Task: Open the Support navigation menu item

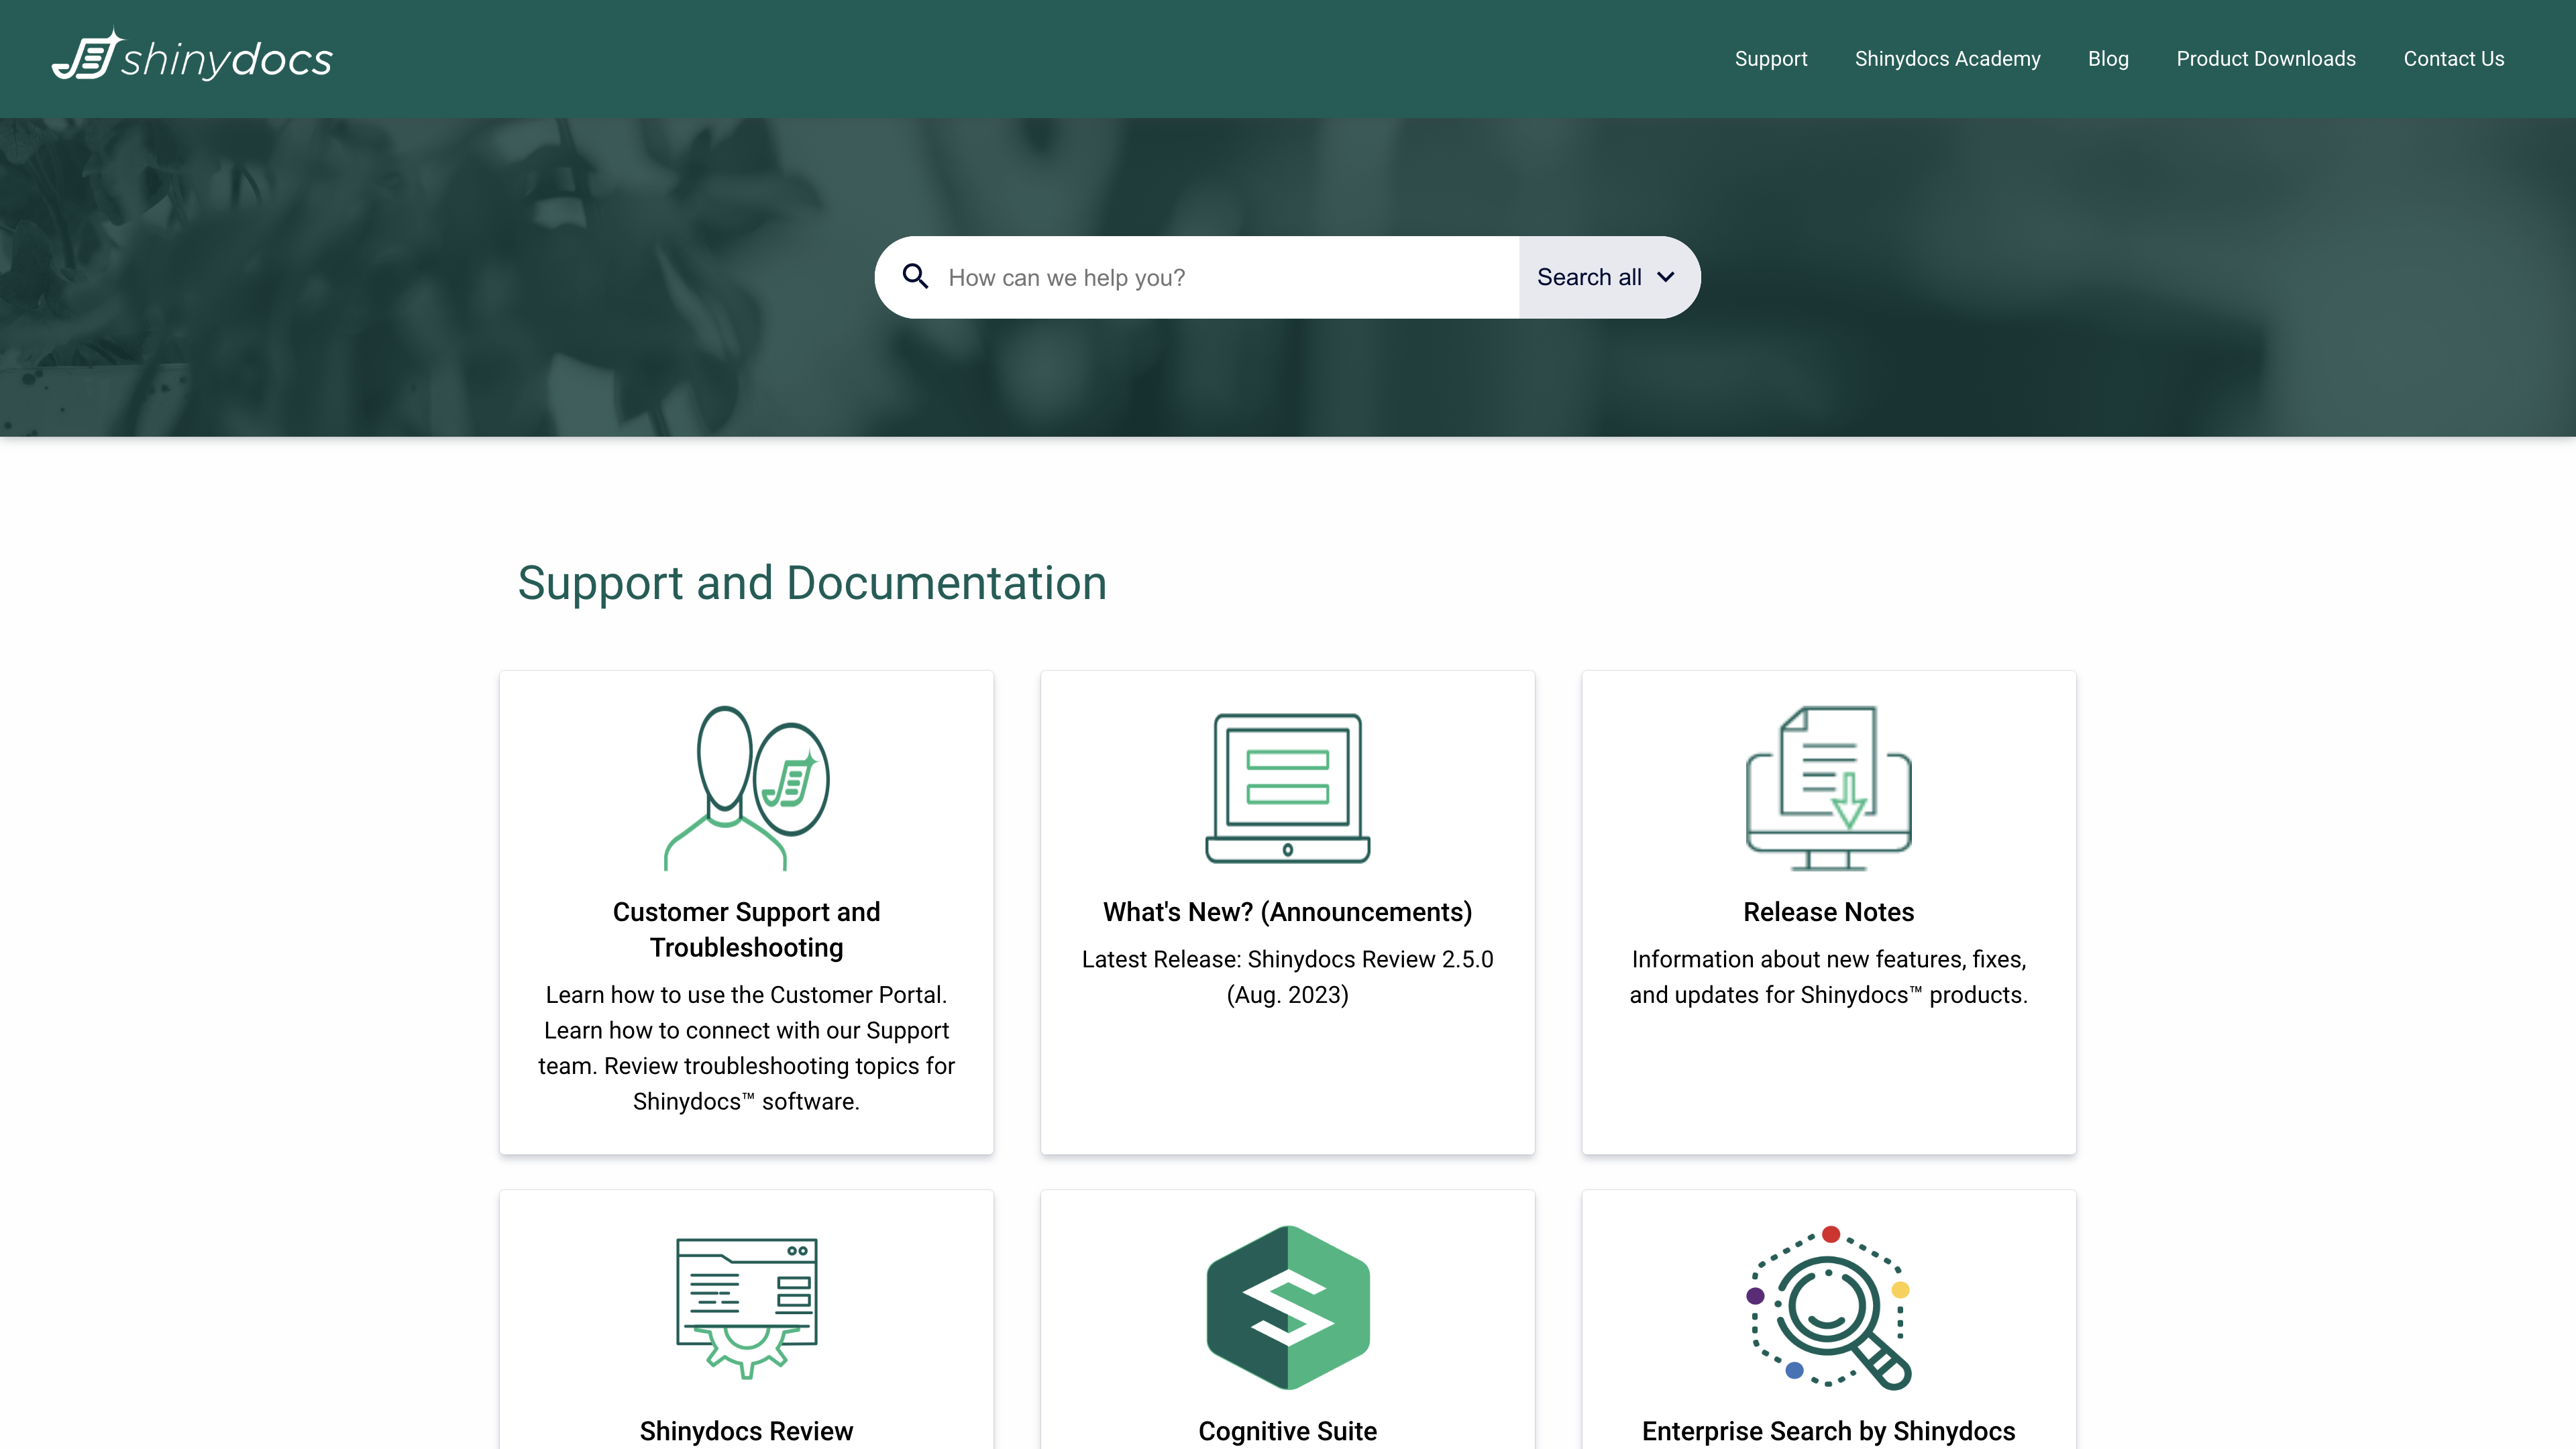Action: (1771, 58)
